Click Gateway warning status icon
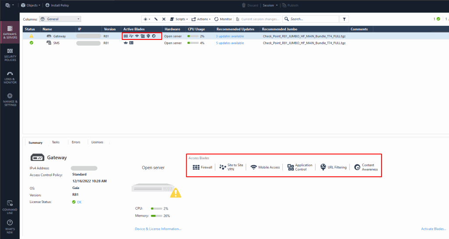Screen dimensions: 449x239 (32, 36)
